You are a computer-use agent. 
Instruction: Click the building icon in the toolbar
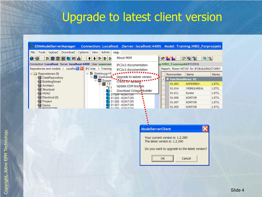(x=58, y=58)
